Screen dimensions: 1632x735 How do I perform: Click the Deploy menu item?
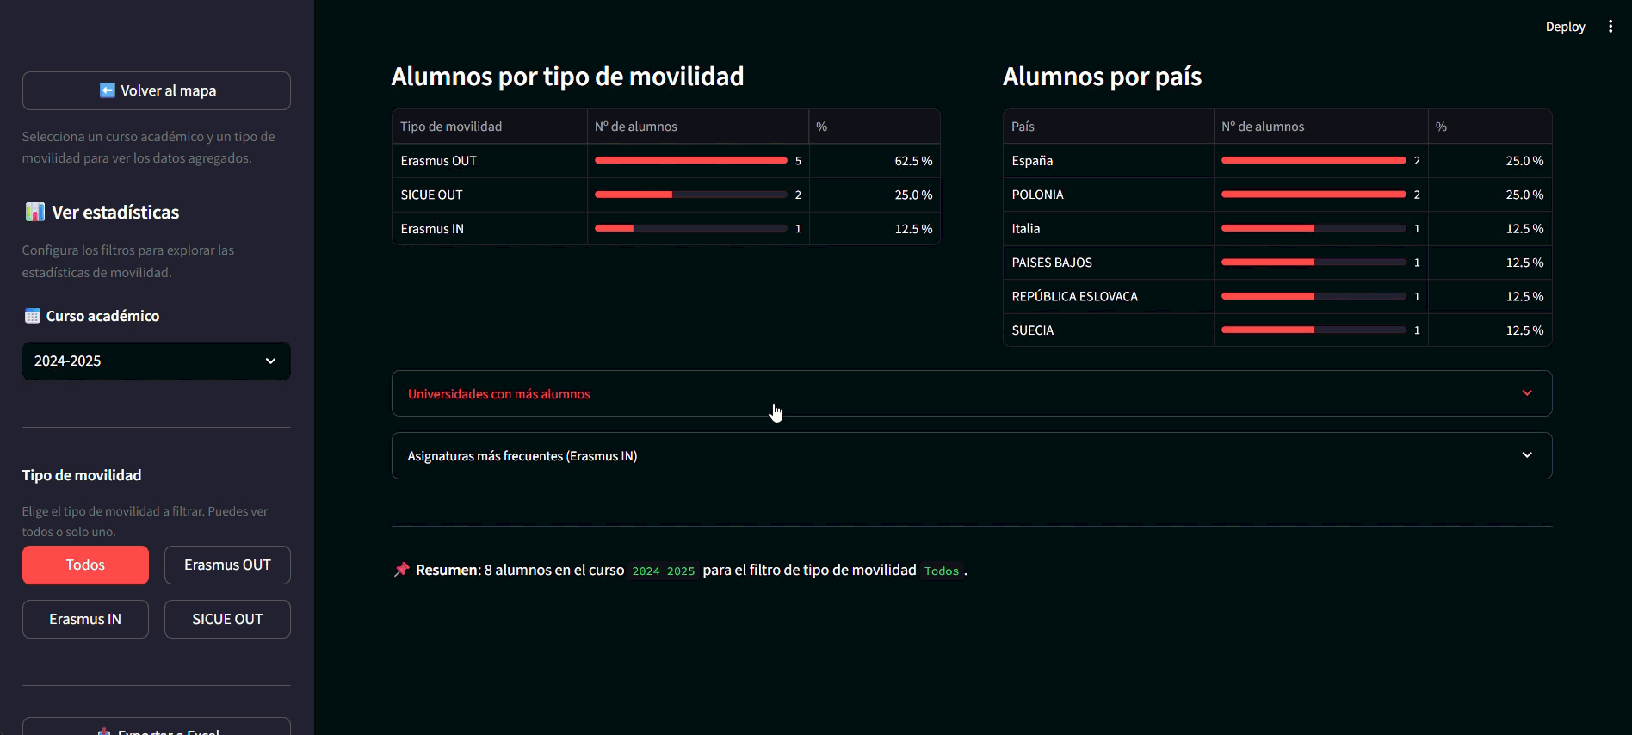pyautogui.click(x=1564, y=27)
